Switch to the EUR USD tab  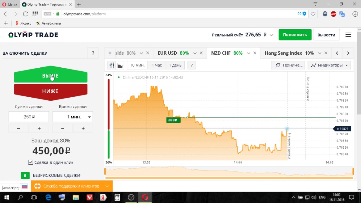click(x=167, y=53)
